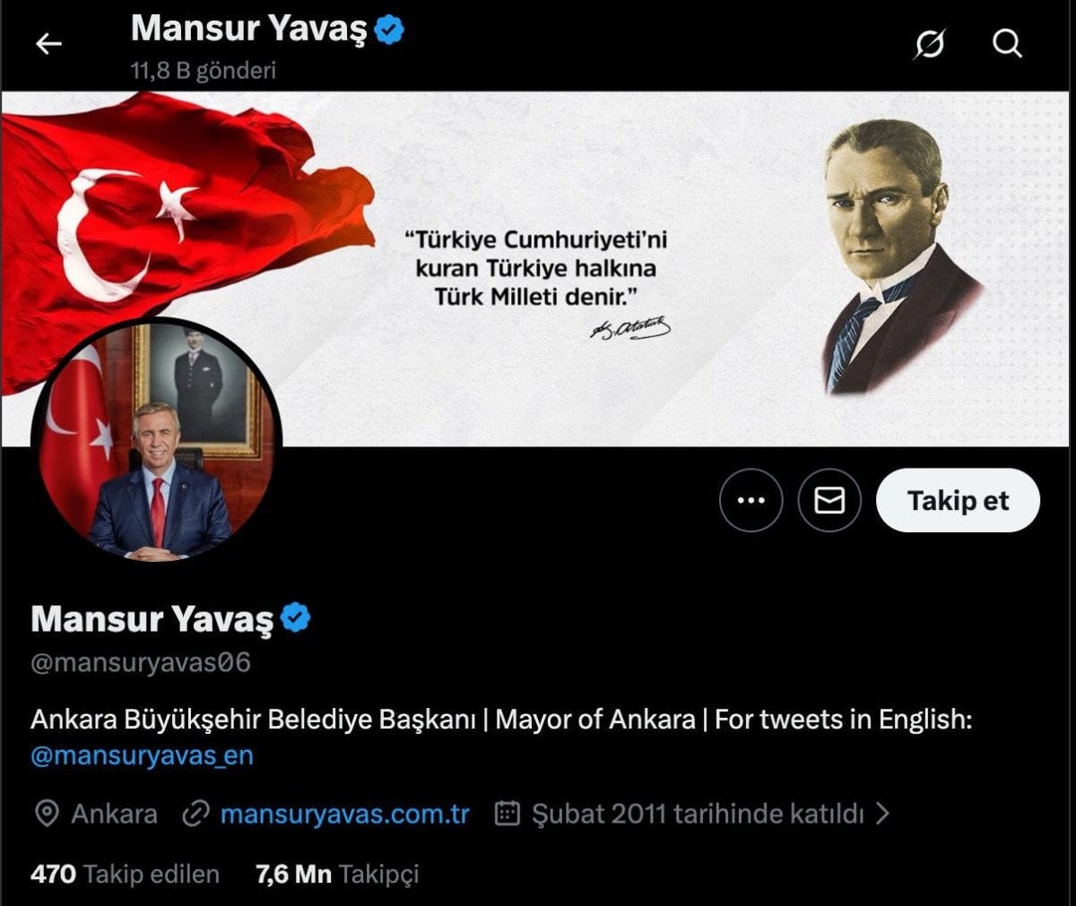Click the link chain icon before the website
The width and height of the screenshot is (1076, 906).
coord(195,814)
